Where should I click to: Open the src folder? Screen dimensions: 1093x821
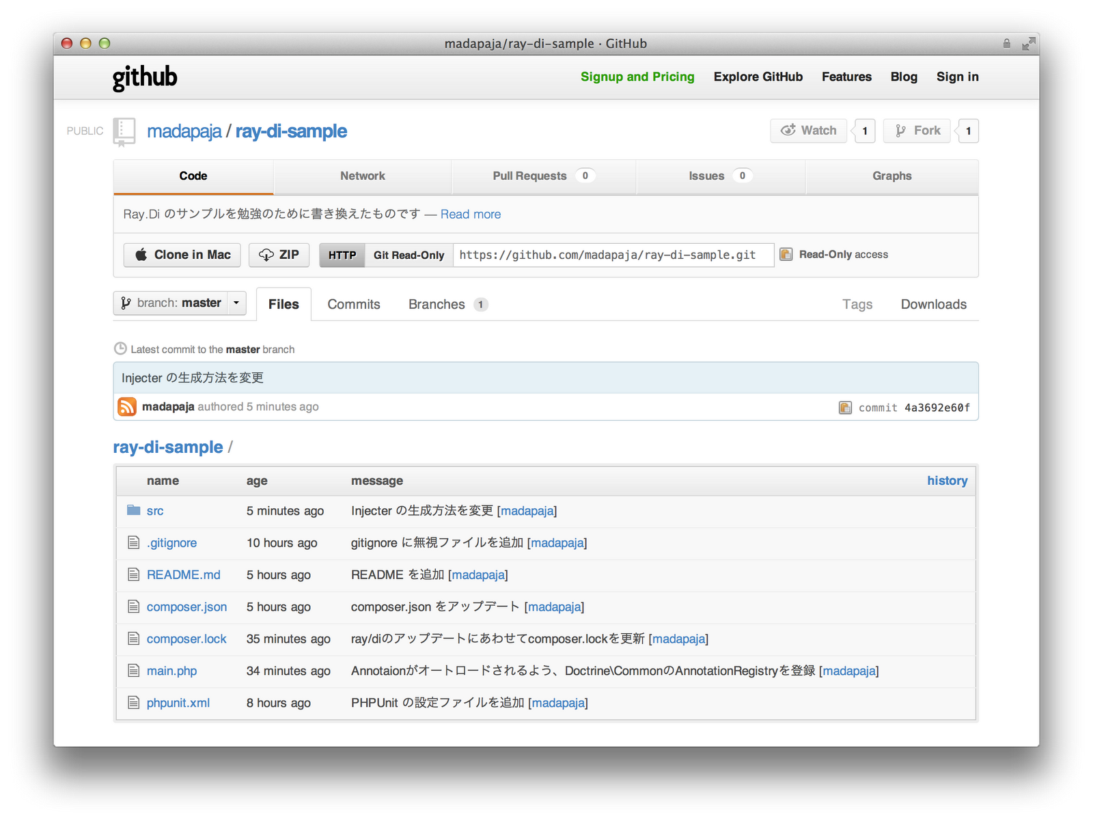155,510
